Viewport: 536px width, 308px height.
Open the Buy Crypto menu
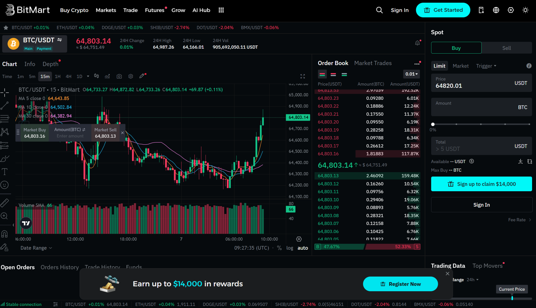click(74, 10)
